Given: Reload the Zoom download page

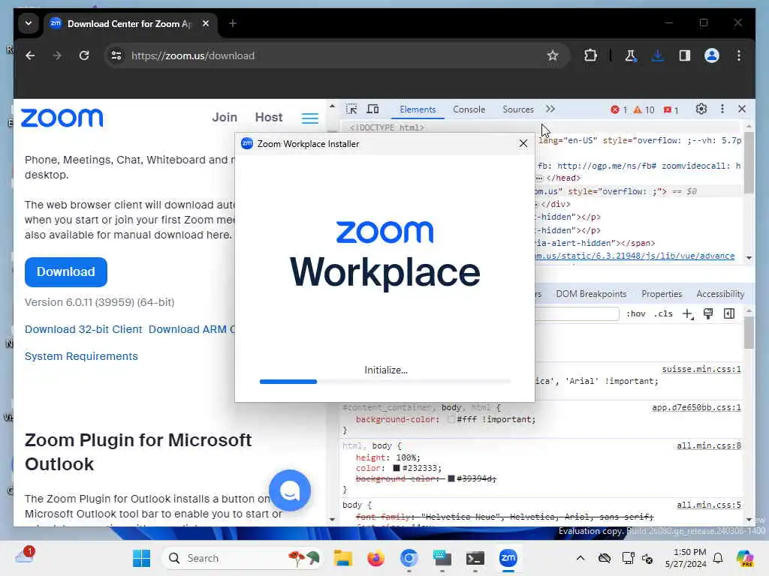Looking at the screenshot, I should point(84,55).
